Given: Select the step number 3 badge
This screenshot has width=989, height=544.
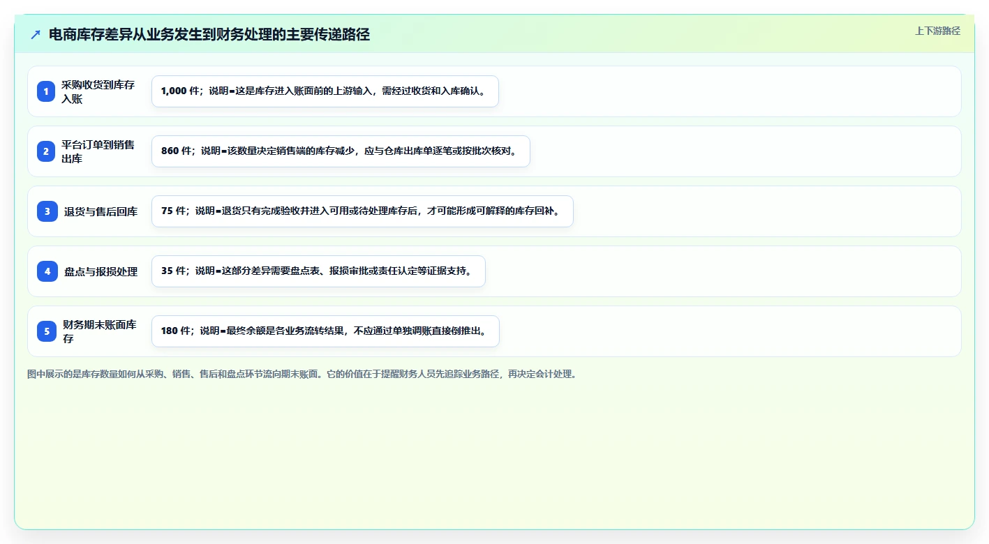Looking at the screenshot, I should (46, 211).
